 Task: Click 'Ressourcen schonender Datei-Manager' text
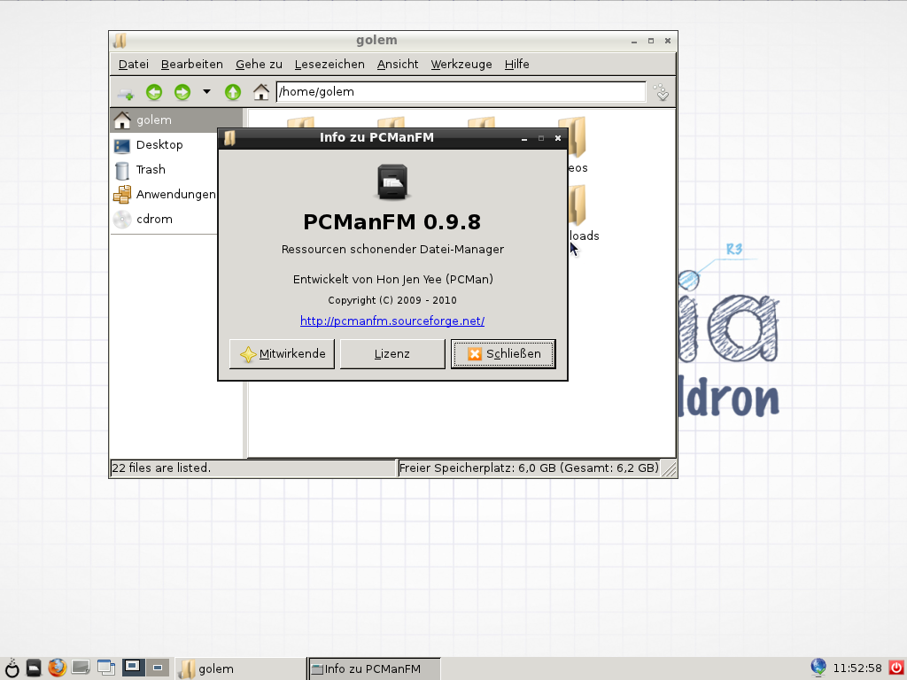tap(392, 249)
